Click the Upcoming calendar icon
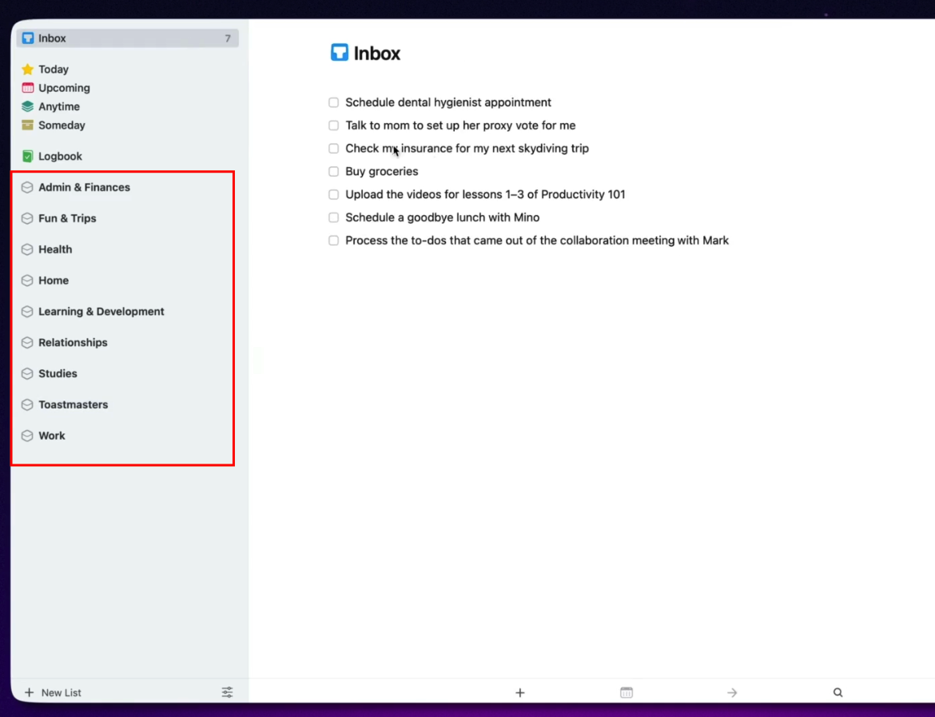 pos(27,88)
